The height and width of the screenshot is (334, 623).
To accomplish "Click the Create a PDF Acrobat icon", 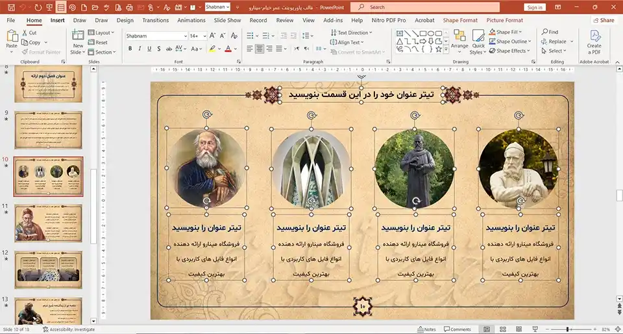I will tap(594, 36).
